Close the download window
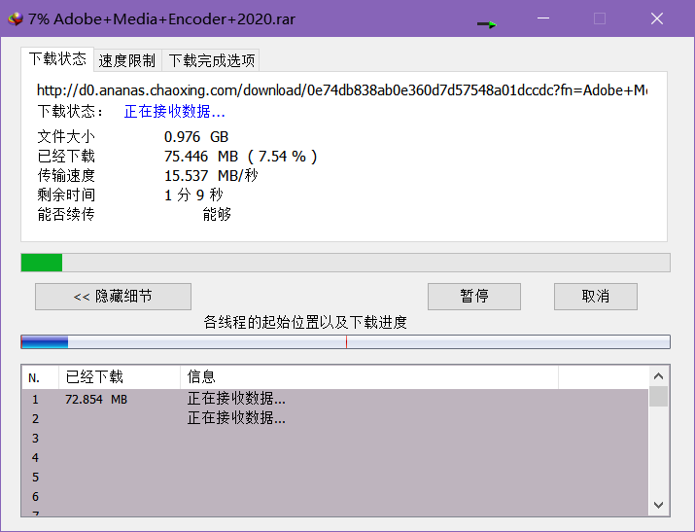The image size is (695, 532). click(657, 18)
